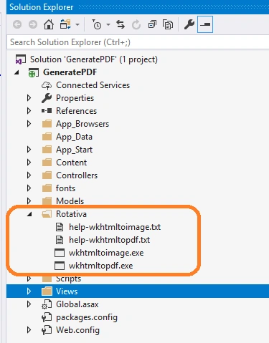This screenshot has height=343, width=269.
Task: Toggle the Show All Files icon
Action: click(168, 24)
